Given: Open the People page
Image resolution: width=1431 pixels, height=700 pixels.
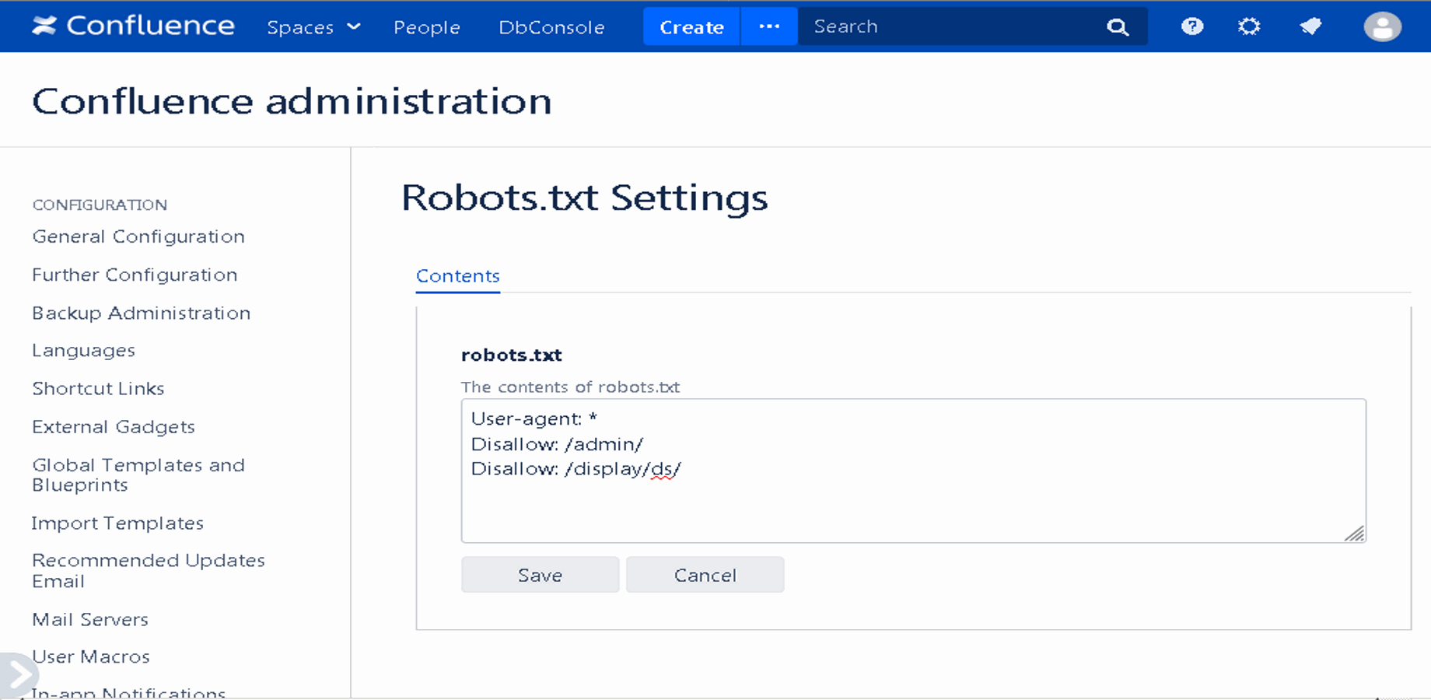Looking at the screenshot, I should 427,27.
